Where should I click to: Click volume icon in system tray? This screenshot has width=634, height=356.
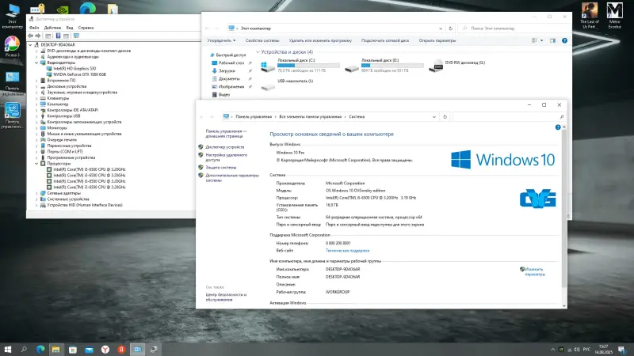coord(577,350)
